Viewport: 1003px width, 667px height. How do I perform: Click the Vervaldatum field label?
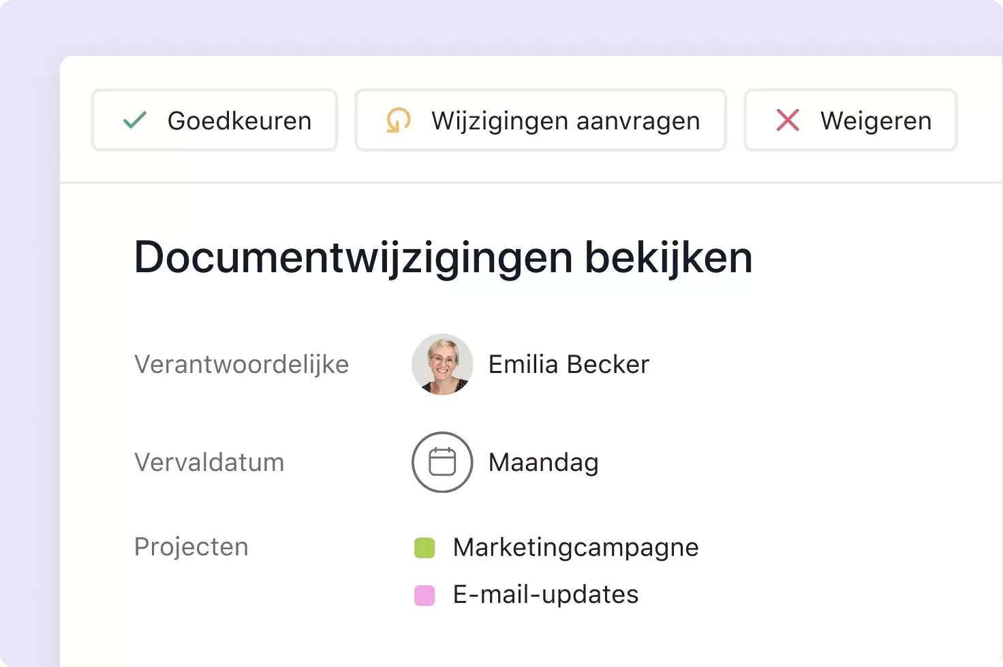(209, 462)
